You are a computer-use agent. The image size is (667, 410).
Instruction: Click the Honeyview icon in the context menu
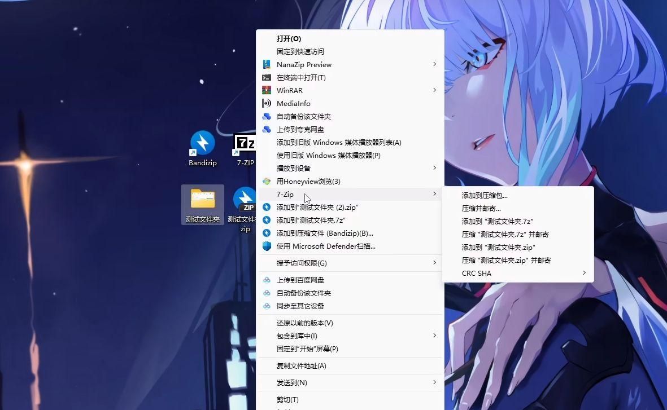(x=267, y=182)
